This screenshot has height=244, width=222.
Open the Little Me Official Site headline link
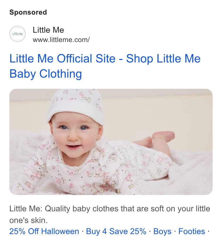click(x=105, y=66)
